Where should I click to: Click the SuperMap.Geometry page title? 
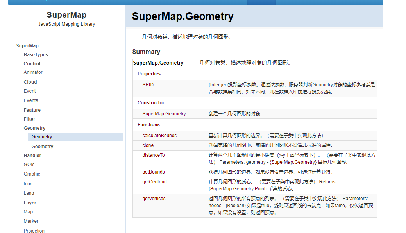(x=183, y=16)
